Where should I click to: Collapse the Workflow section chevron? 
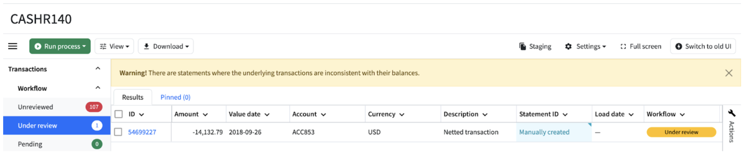[x=98, y=88]
